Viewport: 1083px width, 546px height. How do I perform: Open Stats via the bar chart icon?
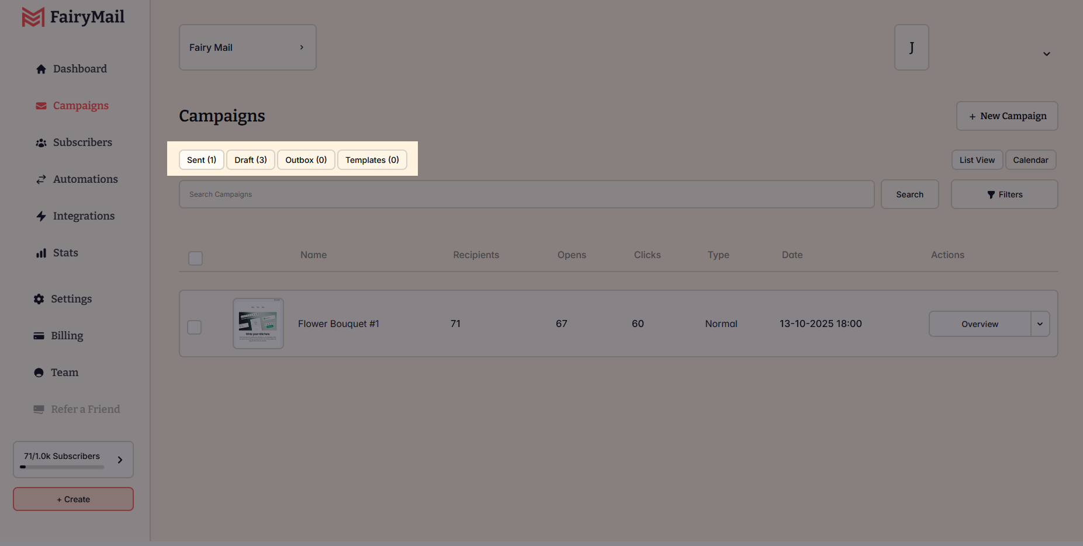41,253
